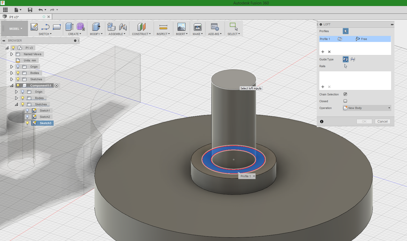Image resolution: width=407 pixels, height=241 pixels.
Task: Toggle the Chain Selection checkbox
Action: (345, 94)
